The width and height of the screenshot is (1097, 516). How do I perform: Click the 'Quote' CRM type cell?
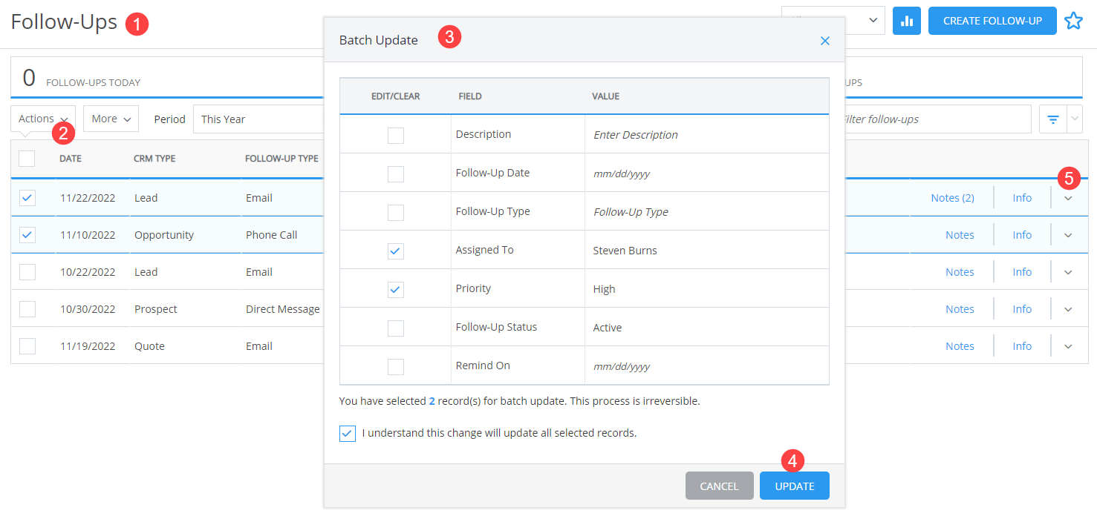pyautogui.click(x=149, y=346)
